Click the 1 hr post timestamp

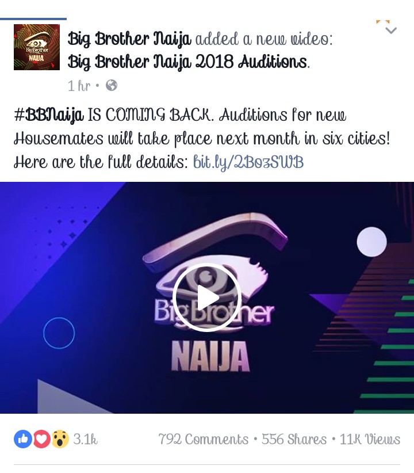(79, 86)
